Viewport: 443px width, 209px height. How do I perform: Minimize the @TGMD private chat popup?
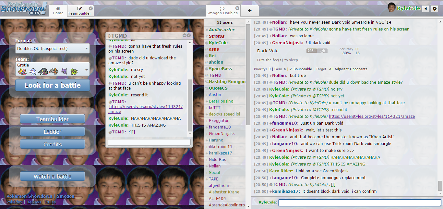coord(185,35)
